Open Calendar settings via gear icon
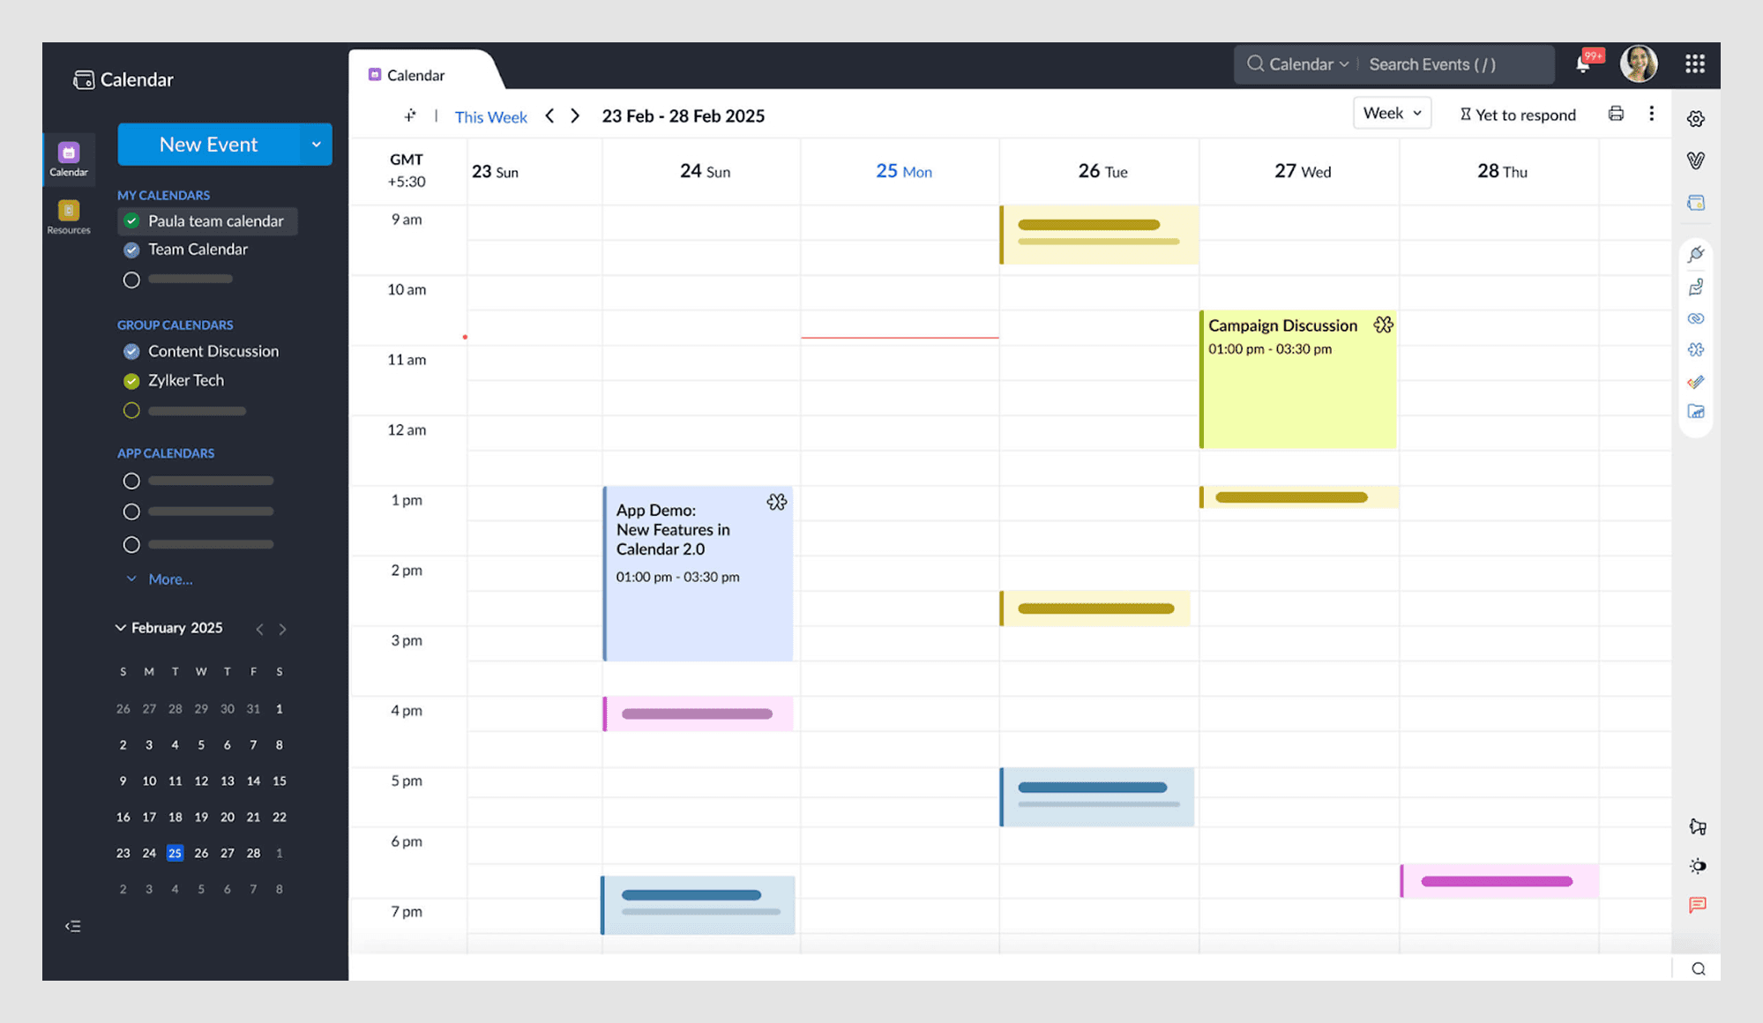 [1696, 118]
